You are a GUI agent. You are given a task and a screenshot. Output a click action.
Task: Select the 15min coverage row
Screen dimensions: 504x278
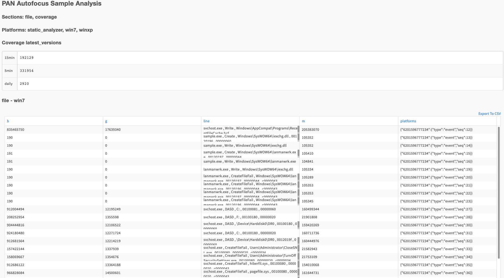point(106,58)
